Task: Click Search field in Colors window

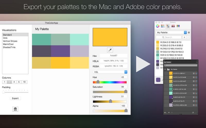Action: 169,37
